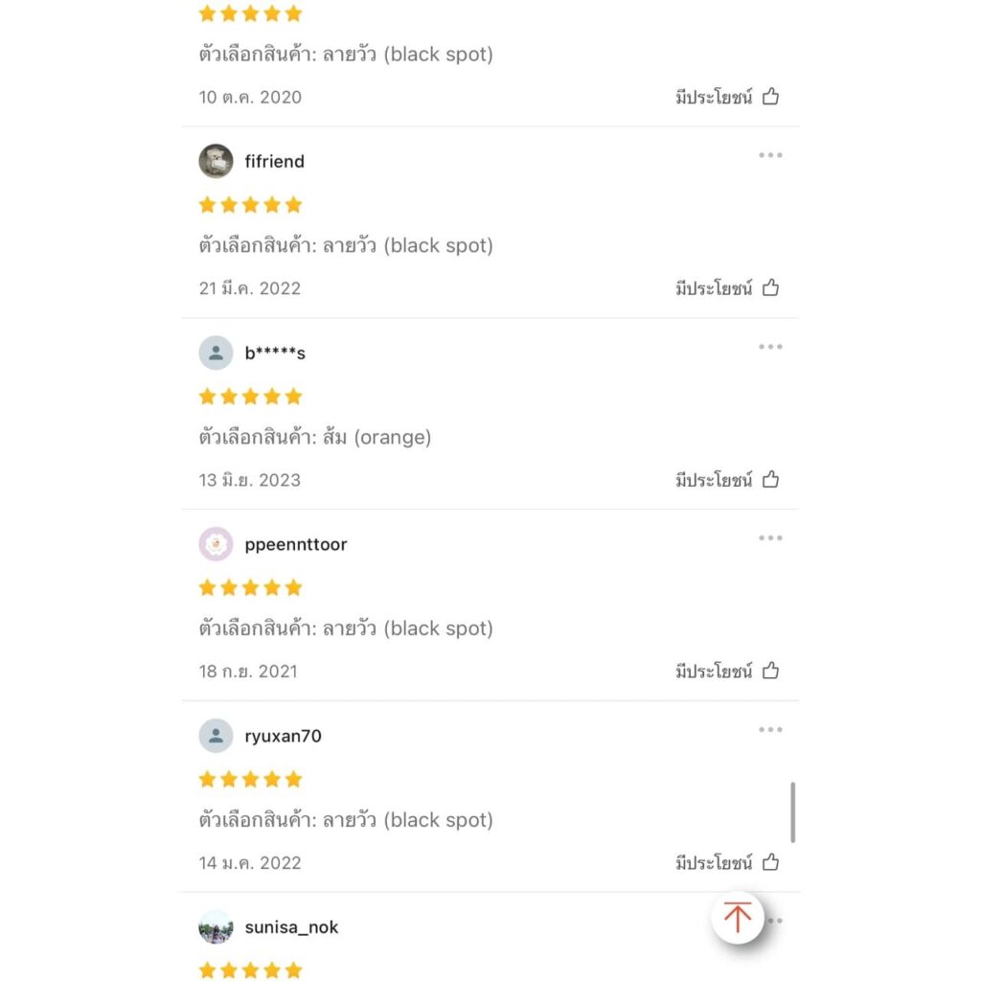981x981 pixels.
Task: Click the star rating under ryuxan70
Action: click(250, 779)
